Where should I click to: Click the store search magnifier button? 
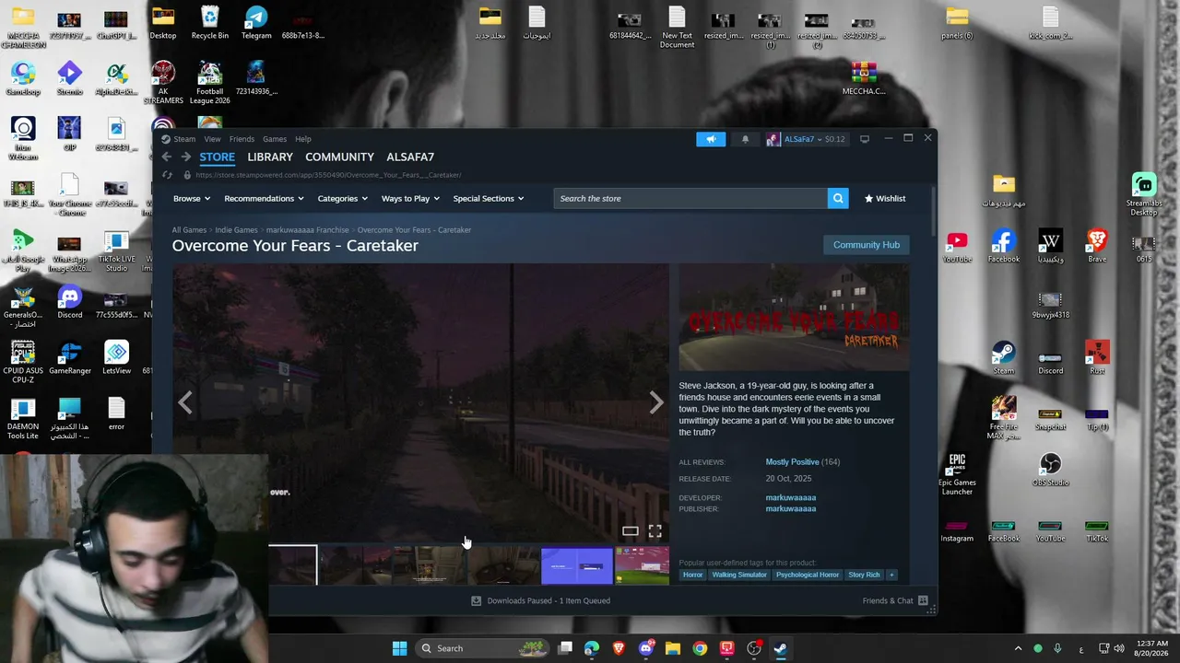pyautogui.click(x=837, y=198)
